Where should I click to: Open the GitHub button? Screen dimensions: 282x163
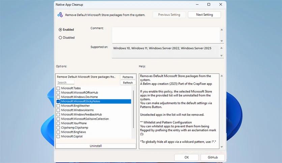(x=213, y=157)
